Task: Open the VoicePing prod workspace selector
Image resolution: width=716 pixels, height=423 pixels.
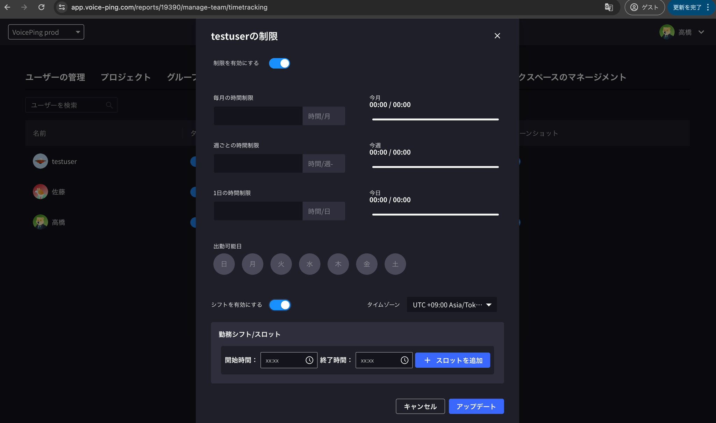Action: tap(46, 32)
